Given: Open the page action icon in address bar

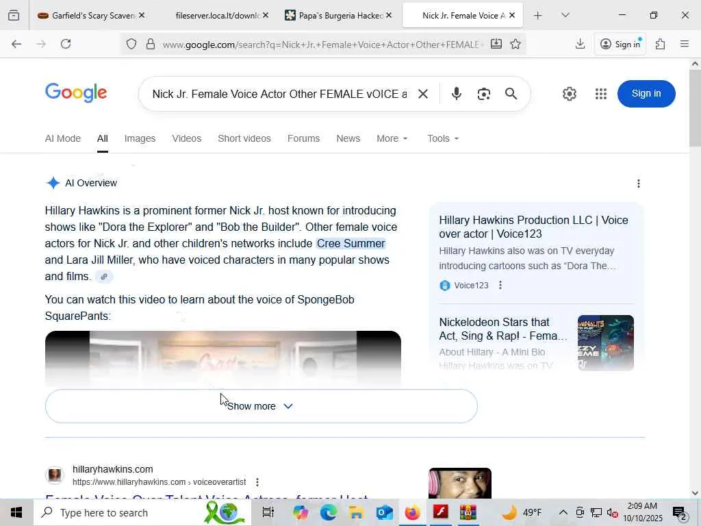Looking at the screenshot, I should click(x=496, y=44).
